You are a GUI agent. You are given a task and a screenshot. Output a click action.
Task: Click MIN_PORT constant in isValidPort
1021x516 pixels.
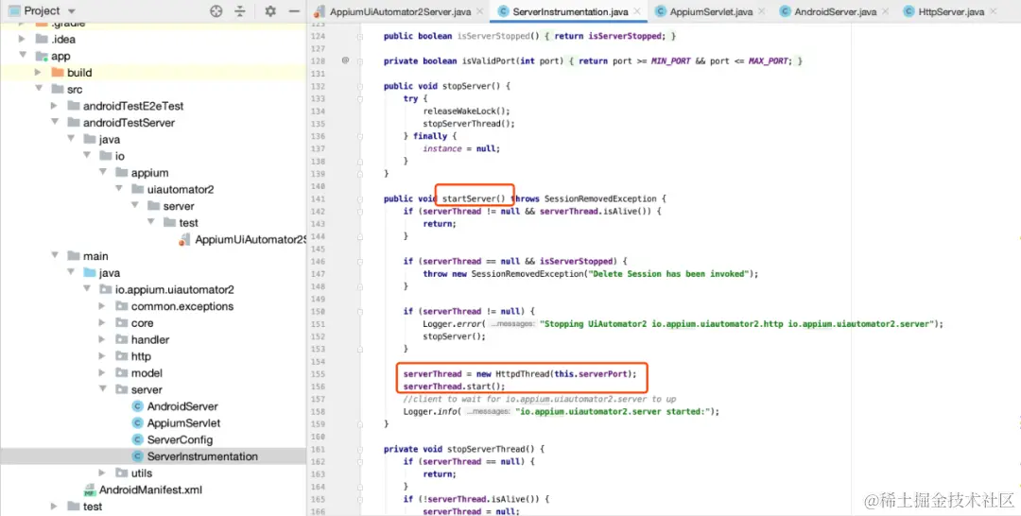pos(670,61)
